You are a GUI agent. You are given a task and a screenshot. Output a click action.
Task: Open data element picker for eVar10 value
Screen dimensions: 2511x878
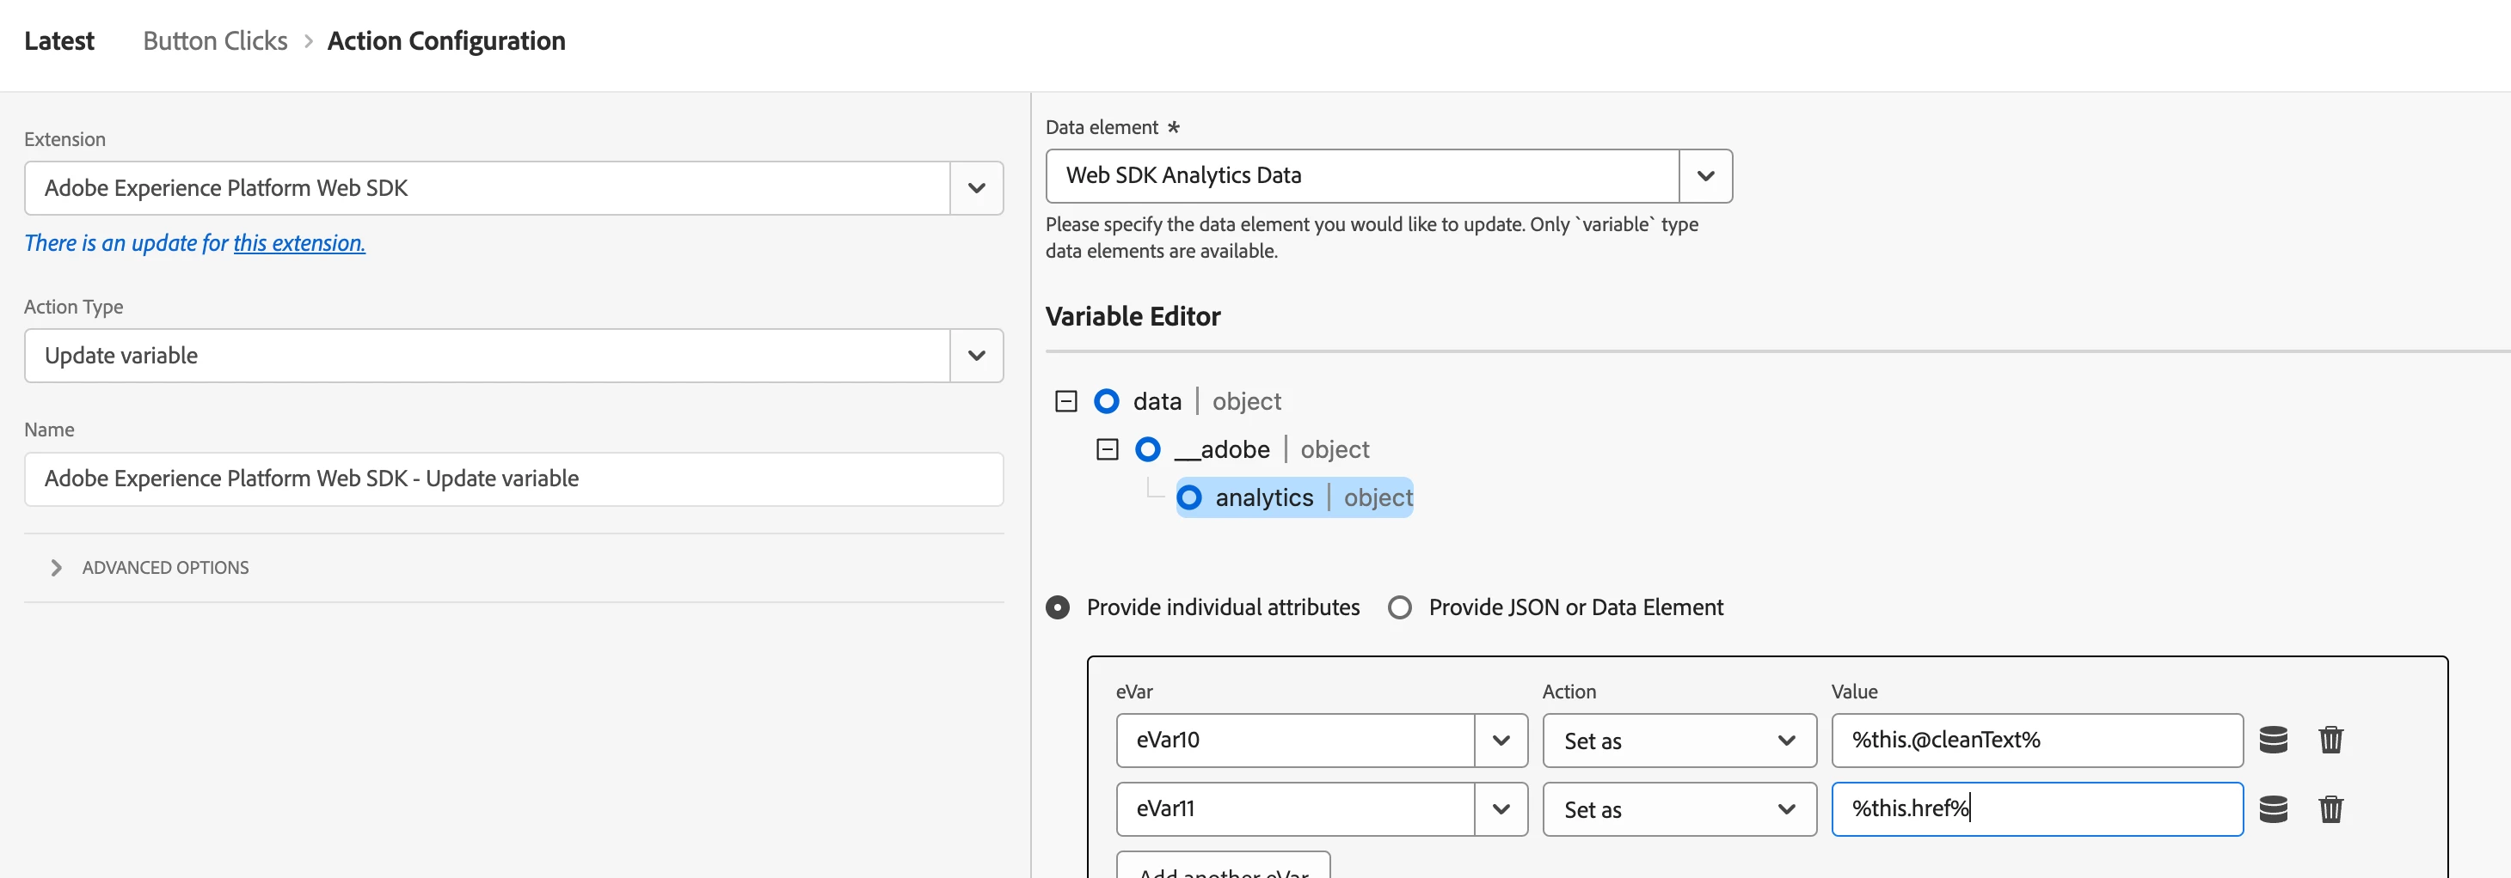tap(2273, 740)
